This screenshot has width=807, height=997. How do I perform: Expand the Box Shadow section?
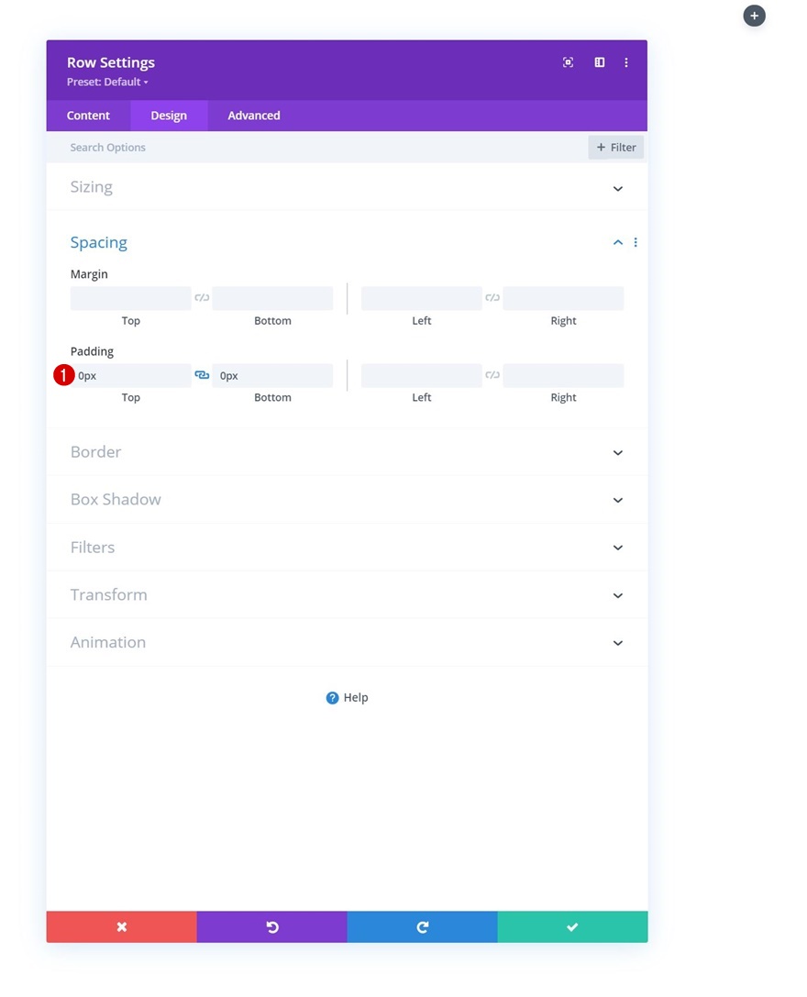(347, 499)
